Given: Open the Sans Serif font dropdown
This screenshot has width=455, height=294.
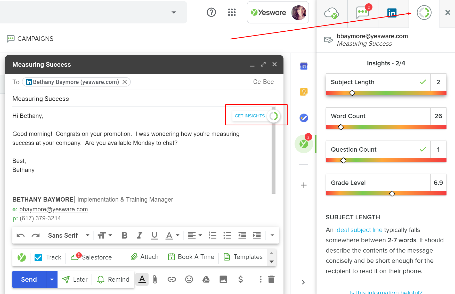Looking at the screenshot, I should tap(69, 235).
